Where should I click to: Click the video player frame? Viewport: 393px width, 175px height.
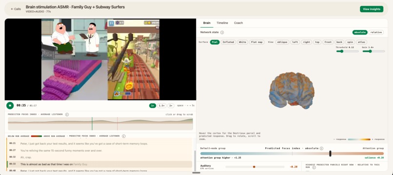[x=100, y=59]
